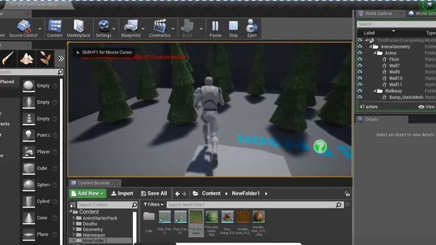436x245 pixels.
Task: Toggle visibility eye for ArenaGeometry folder
Action: point(360,46)
